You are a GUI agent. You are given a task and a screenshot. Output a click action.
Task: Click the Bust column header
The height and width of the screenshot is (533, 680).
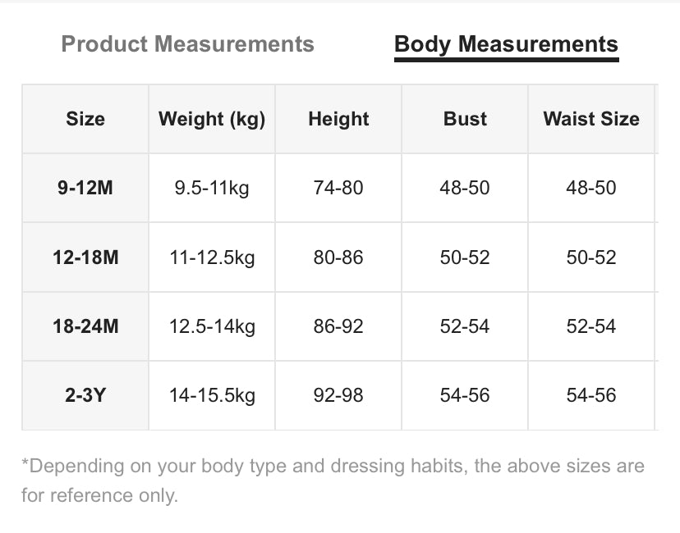[x=465, y=119]
